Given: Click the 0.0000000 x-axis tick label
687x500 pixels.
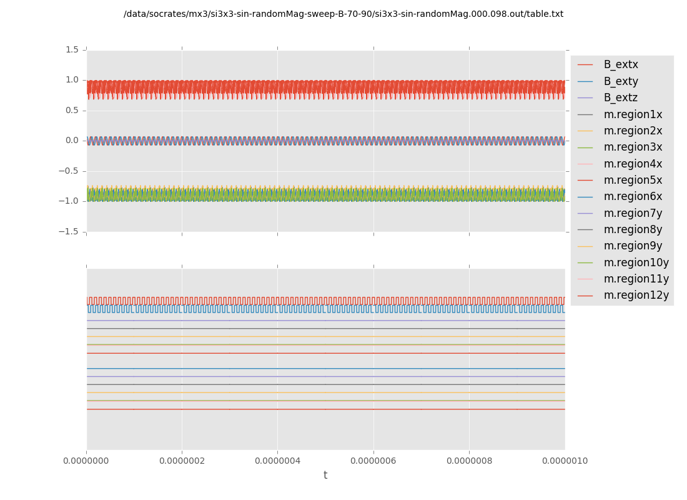Looking at the screenshot, I should pos(87,461).
